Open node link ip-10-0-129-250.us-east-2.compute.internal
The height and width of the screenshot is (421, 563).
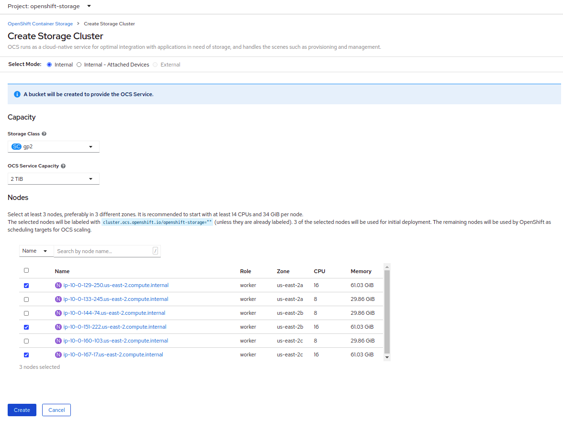[116, 285]
